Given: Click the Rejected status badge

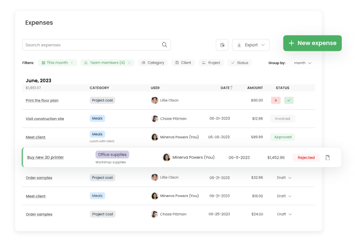Looking at the screenshot, I should pos(306,158).
